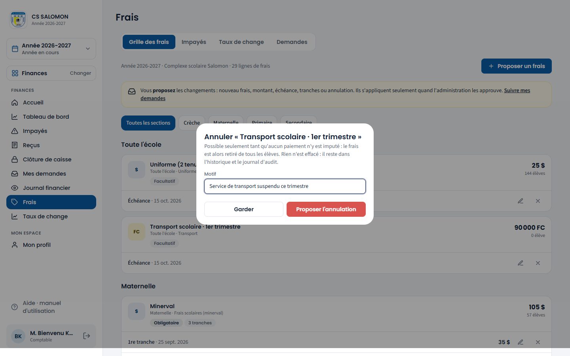Click Proposer un frais button
Viewport: 570px width, 356px height.
point(517,66)
